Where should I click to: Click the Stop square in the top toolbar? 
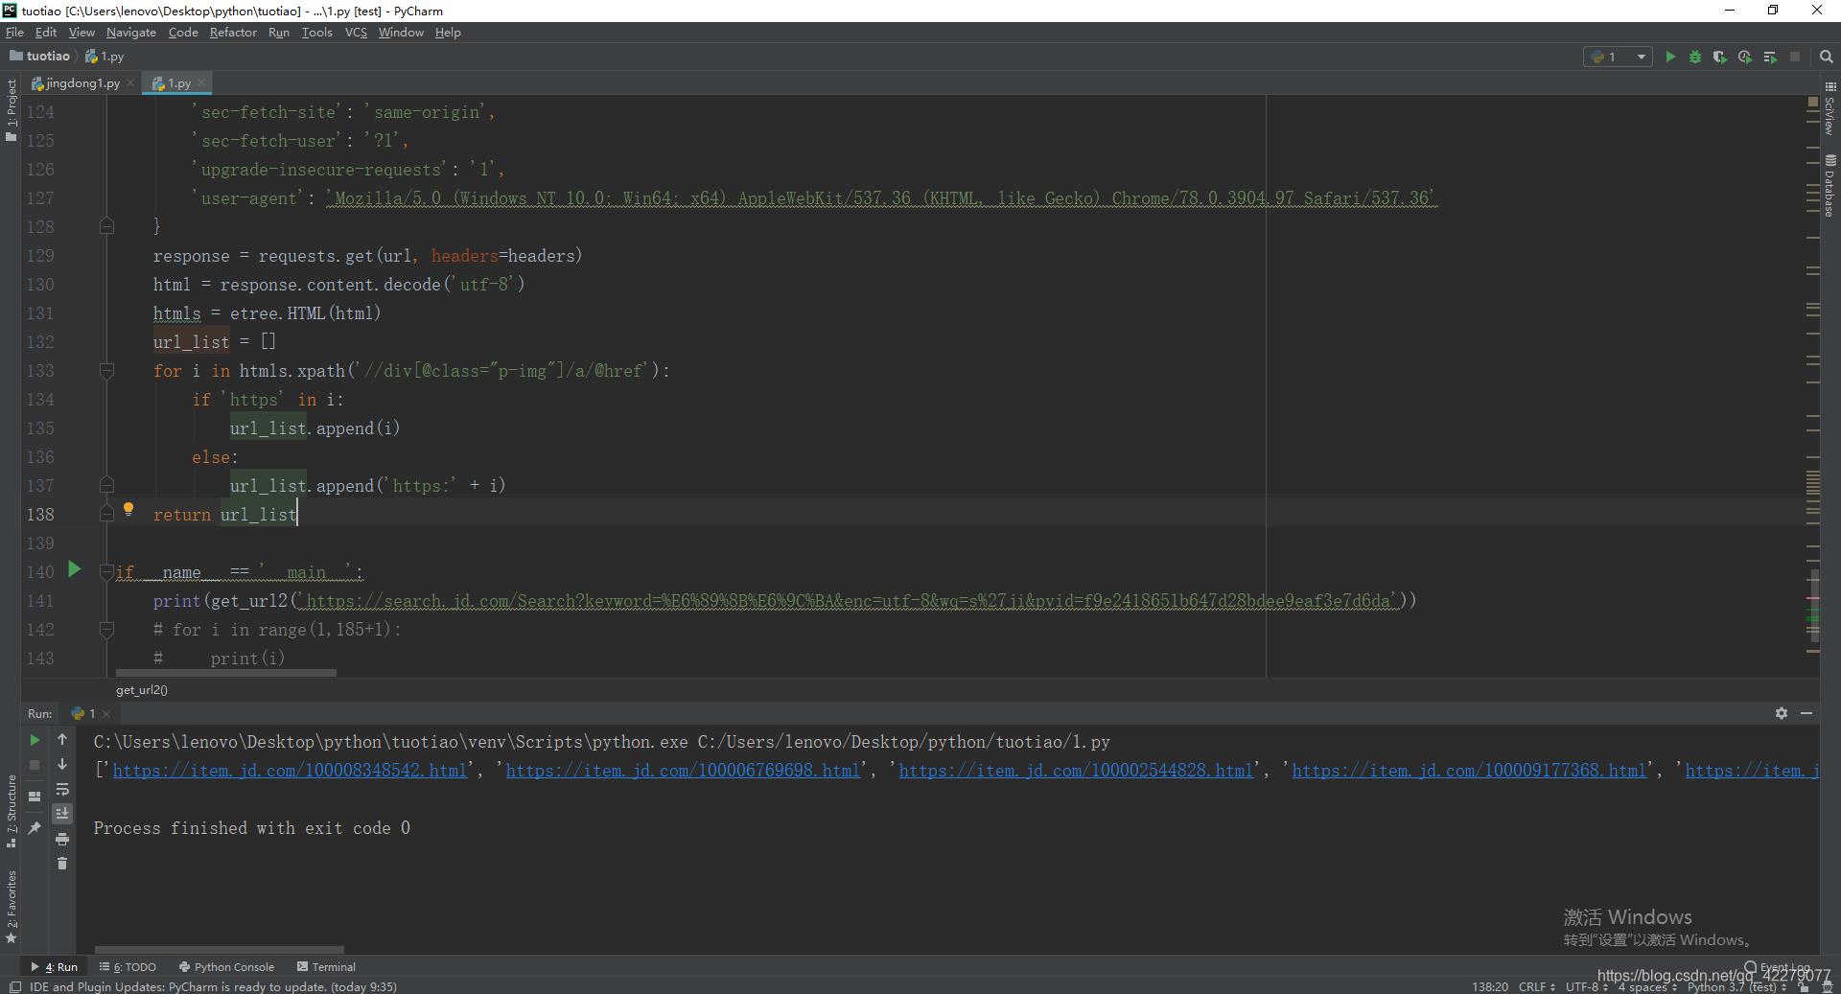[1795, 57]
